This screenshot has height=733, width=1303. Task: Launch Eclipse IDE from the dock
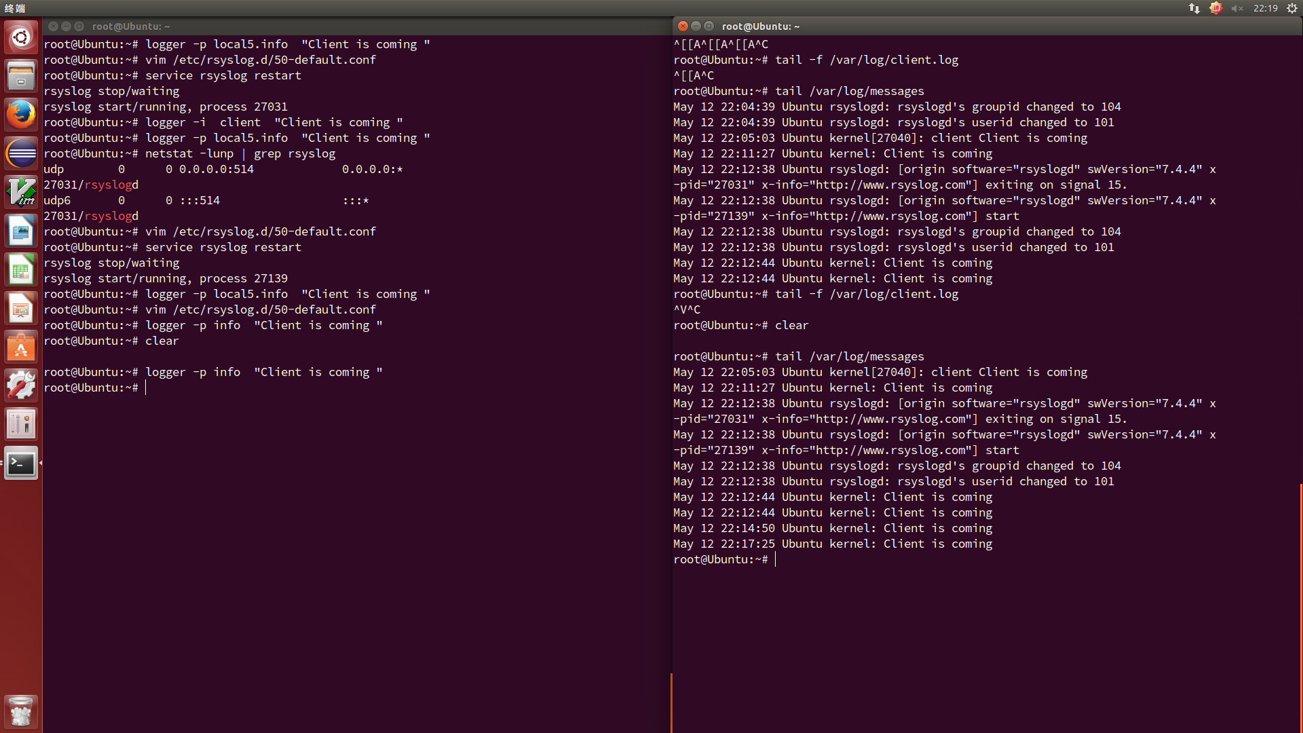click(x=21, y=153)
